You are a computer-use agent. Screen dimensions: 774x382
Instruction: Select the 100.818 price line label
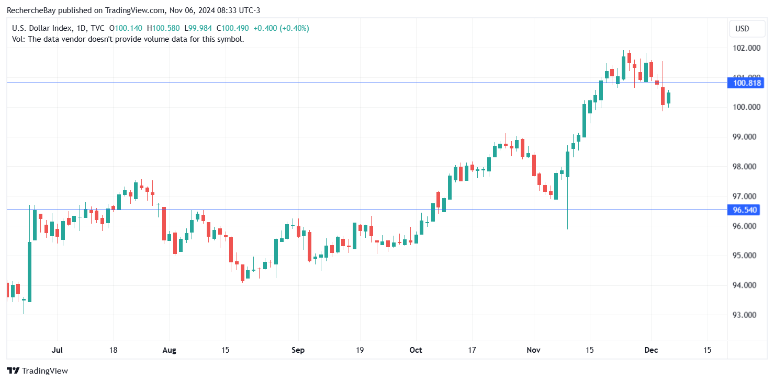click(x=747, y=83)
